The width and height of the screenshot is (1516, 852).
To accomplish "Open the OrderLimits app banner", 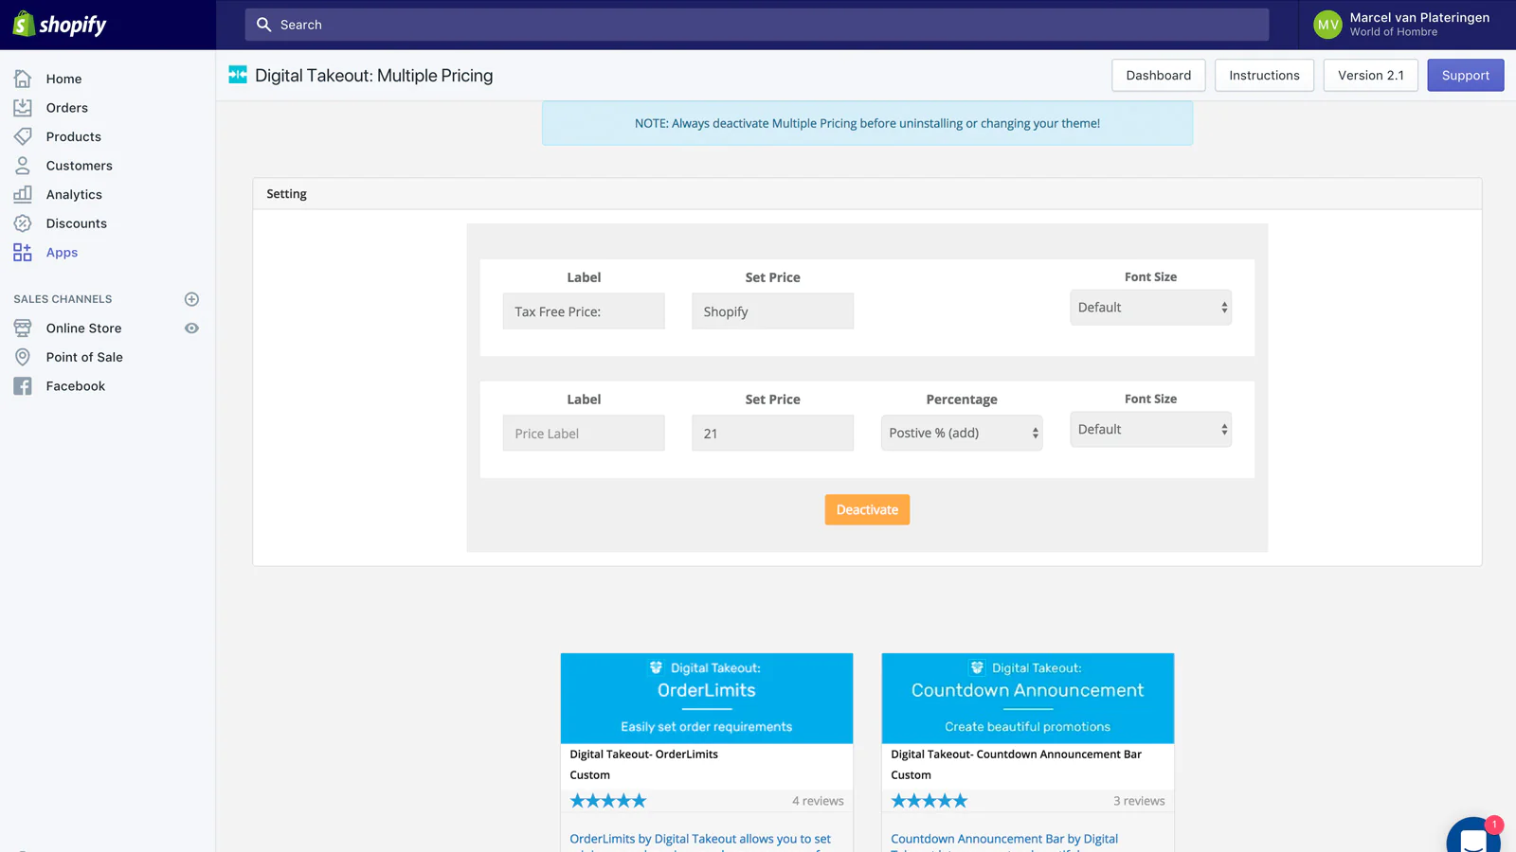I will pos(707,698).
